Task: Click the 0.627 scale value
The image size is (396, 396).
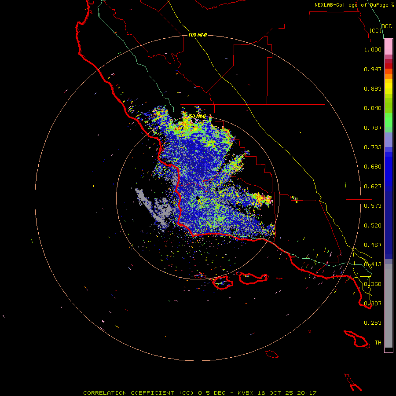Action: 373,187
